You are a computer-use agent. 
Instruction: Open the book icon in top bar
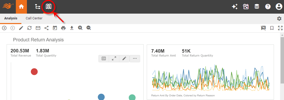pos(49,7)
